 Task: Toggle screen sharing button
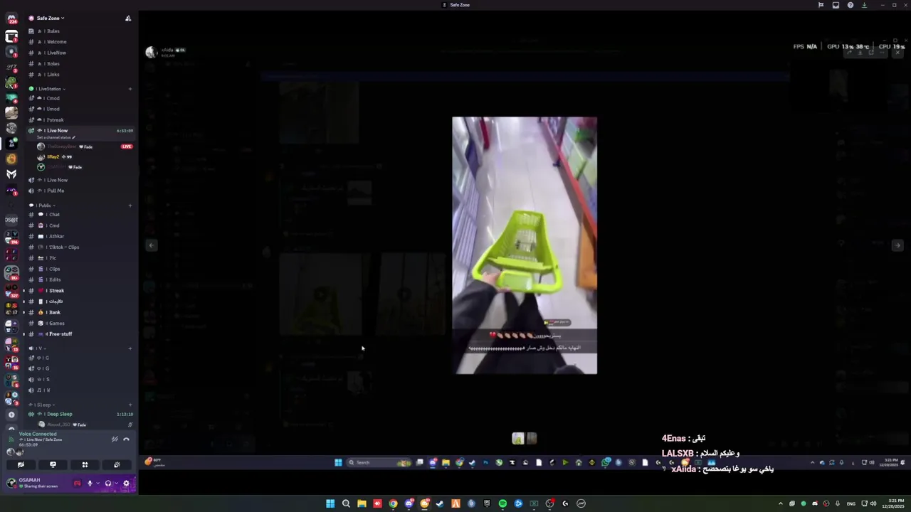(53, 464)
